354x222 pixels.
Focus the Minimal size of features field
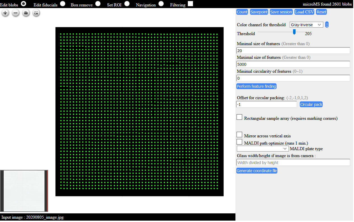[x=293, y=51]
